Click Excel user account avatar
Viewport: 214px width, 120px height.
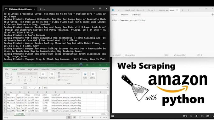tap(81, 65)
